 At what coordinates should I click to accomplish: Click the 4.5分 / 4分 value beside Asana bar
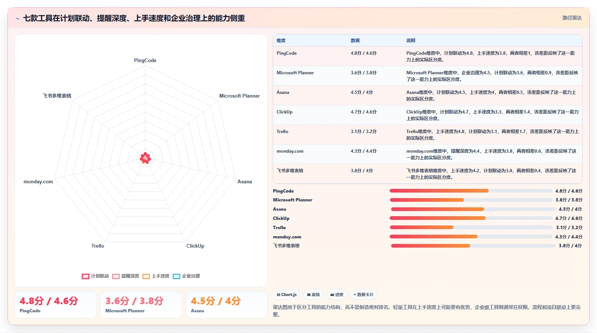[570, 209]
